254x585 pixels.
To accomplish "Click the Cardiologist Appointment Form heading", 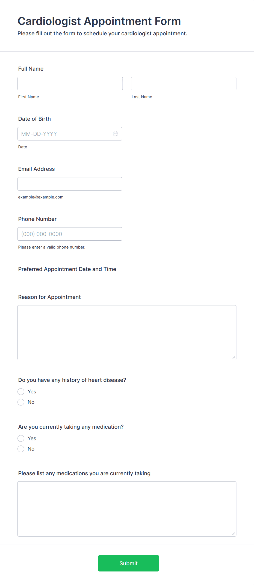I will [99, 21].
